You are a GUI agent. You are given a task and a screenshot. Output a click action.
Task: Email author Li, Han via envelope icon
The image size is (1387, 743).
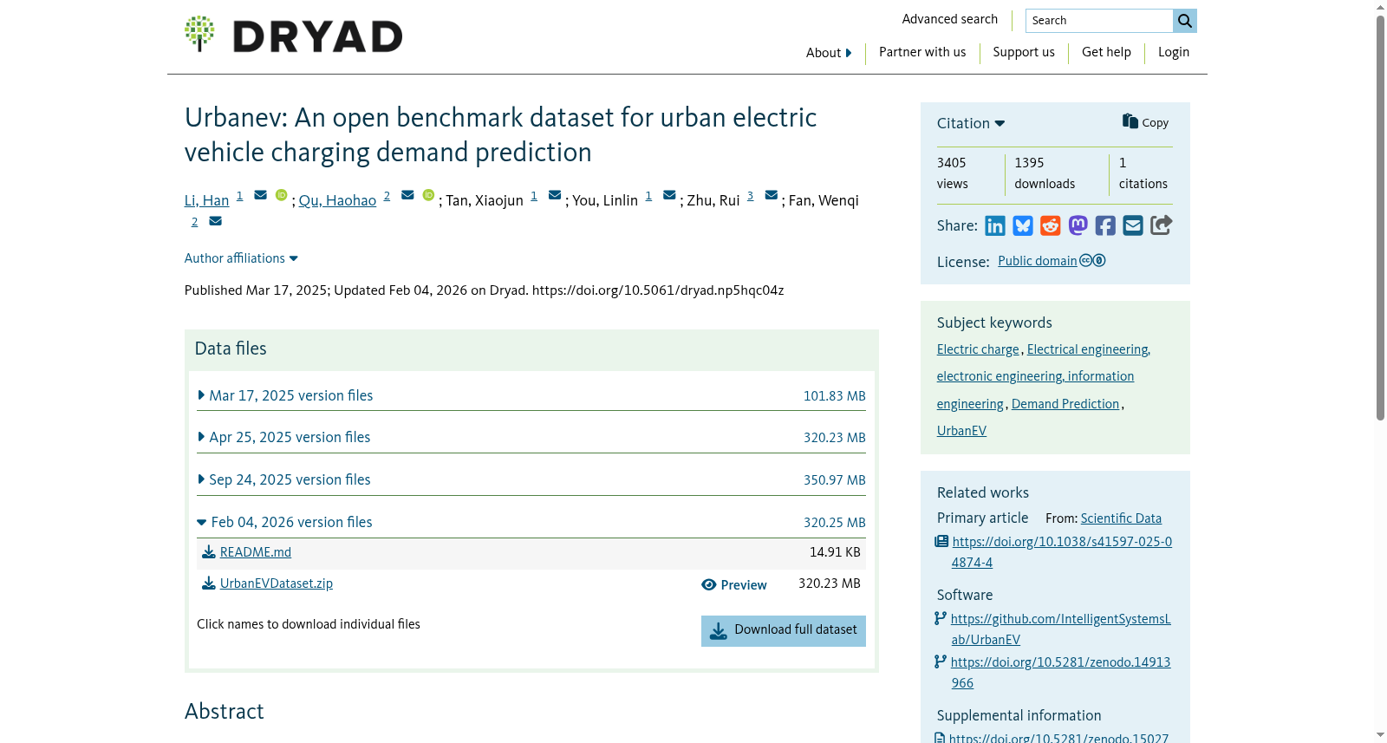(x=260, y=195)
